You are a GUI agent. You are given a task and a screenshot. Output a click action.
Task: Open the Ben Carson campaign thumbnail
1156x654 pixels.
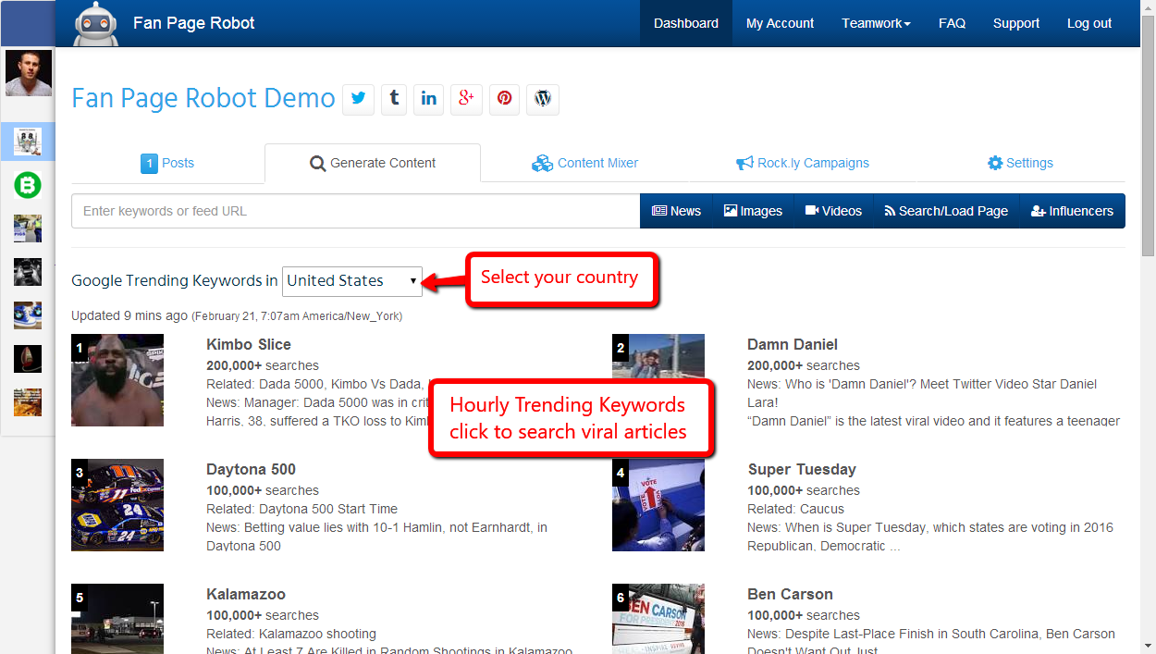658,619
